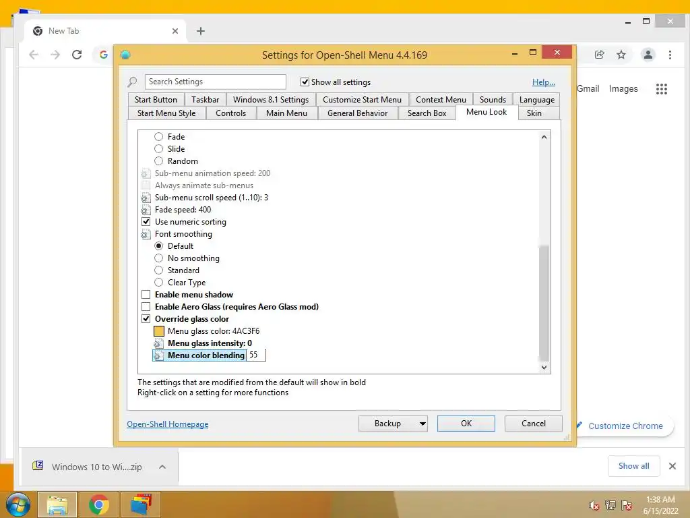The height and width of the screenshot is (518, 690).
Task: Click the Menu color blending value field
Action: (257, 355)
